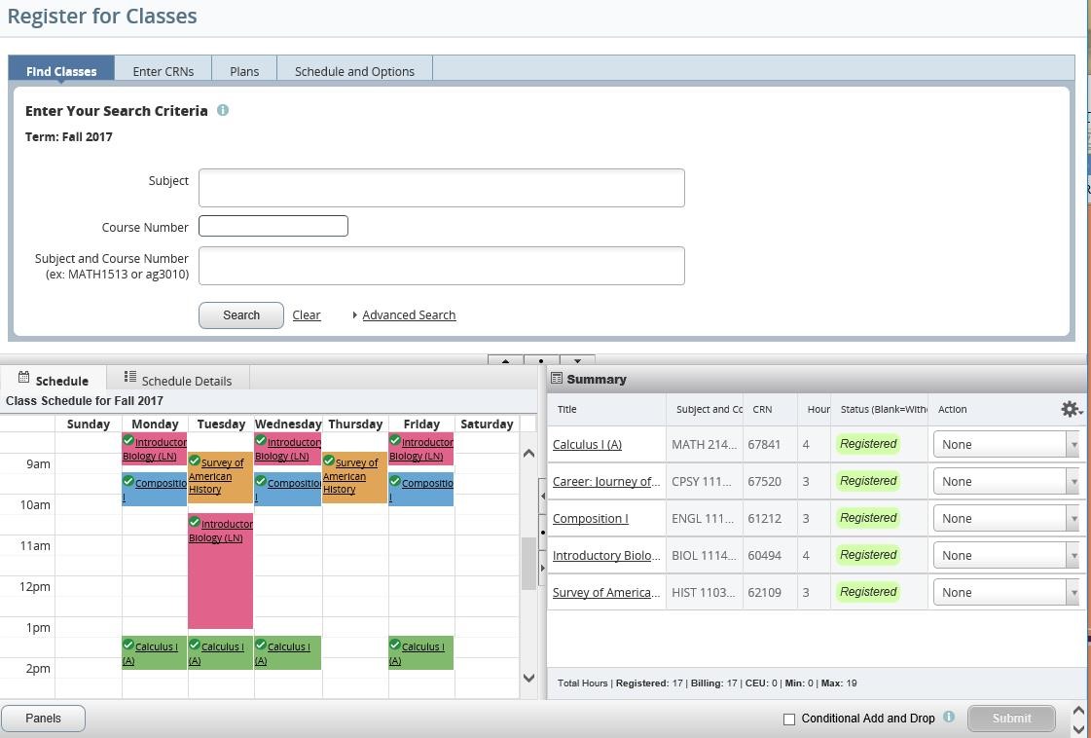This screenshot has height=738, width=1091.
Task: Expand panels using the down arrow button
Action: tap(576, 361)
